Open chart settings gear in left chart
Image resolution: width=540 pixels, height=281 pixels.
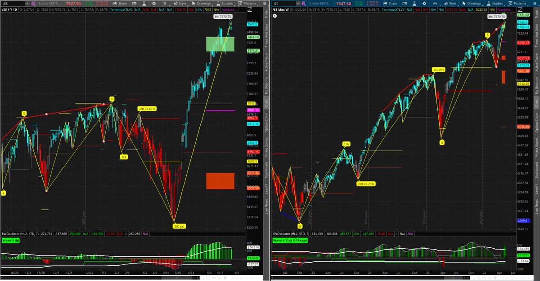(x=154, y=4)
